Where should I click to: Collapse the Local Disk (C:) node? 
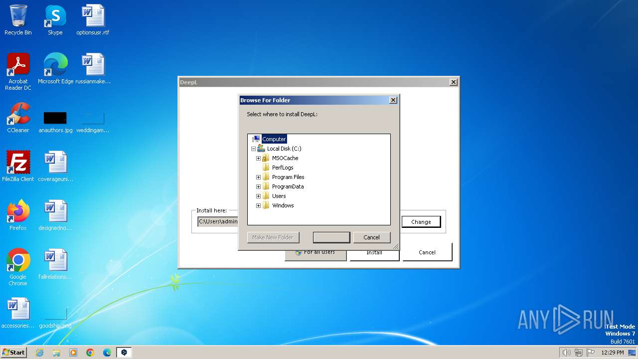coord(253,149)
